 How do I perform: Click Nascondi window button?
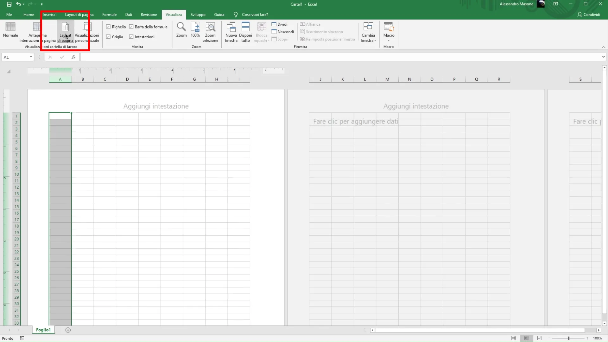[282, 32]
